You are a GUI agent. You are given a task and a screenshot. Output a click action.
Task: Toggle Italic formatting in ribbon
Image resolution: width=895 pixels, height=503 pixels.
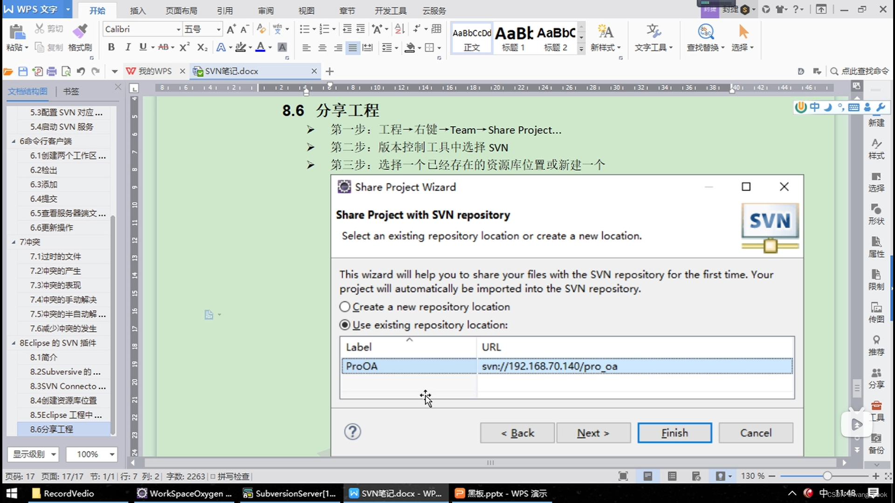coord(127,47)
